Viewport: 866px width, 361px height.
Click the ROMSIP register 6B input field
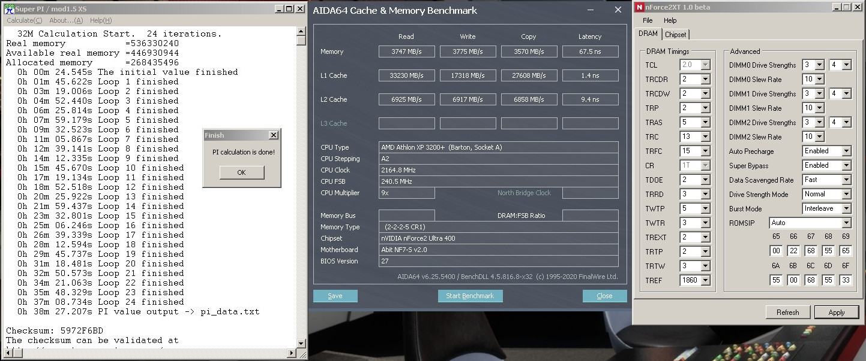793,280
